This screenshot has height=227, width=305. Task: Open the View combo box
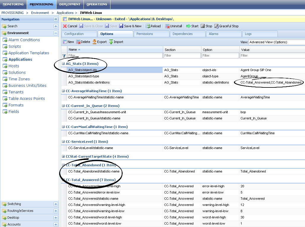(x=277, y=42)
